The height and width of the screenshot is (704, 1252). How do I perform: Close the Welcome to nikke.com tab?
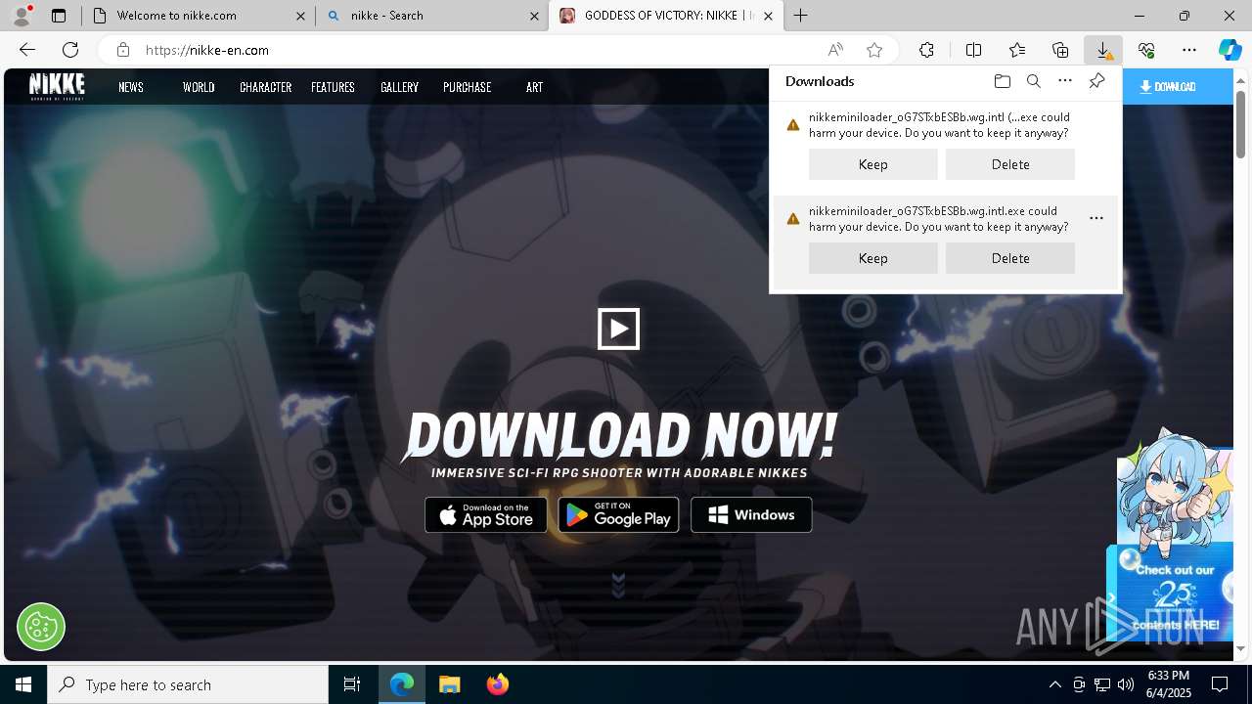point(301,16)
